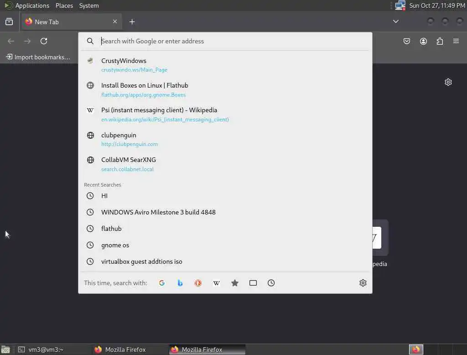Open the Firefox account icon

pyautogui.click(x=423, y=41)
